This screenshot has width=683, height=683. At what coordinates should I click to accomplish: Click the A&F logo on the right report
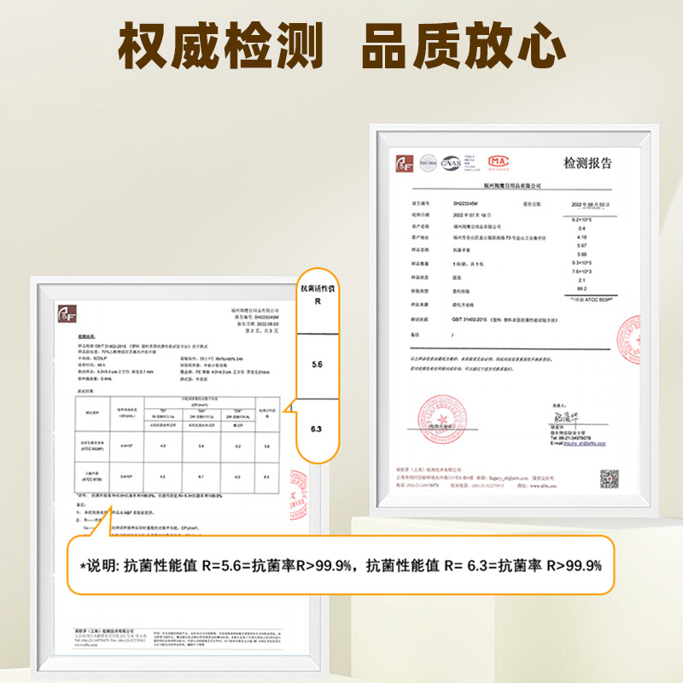pos(404,163)
